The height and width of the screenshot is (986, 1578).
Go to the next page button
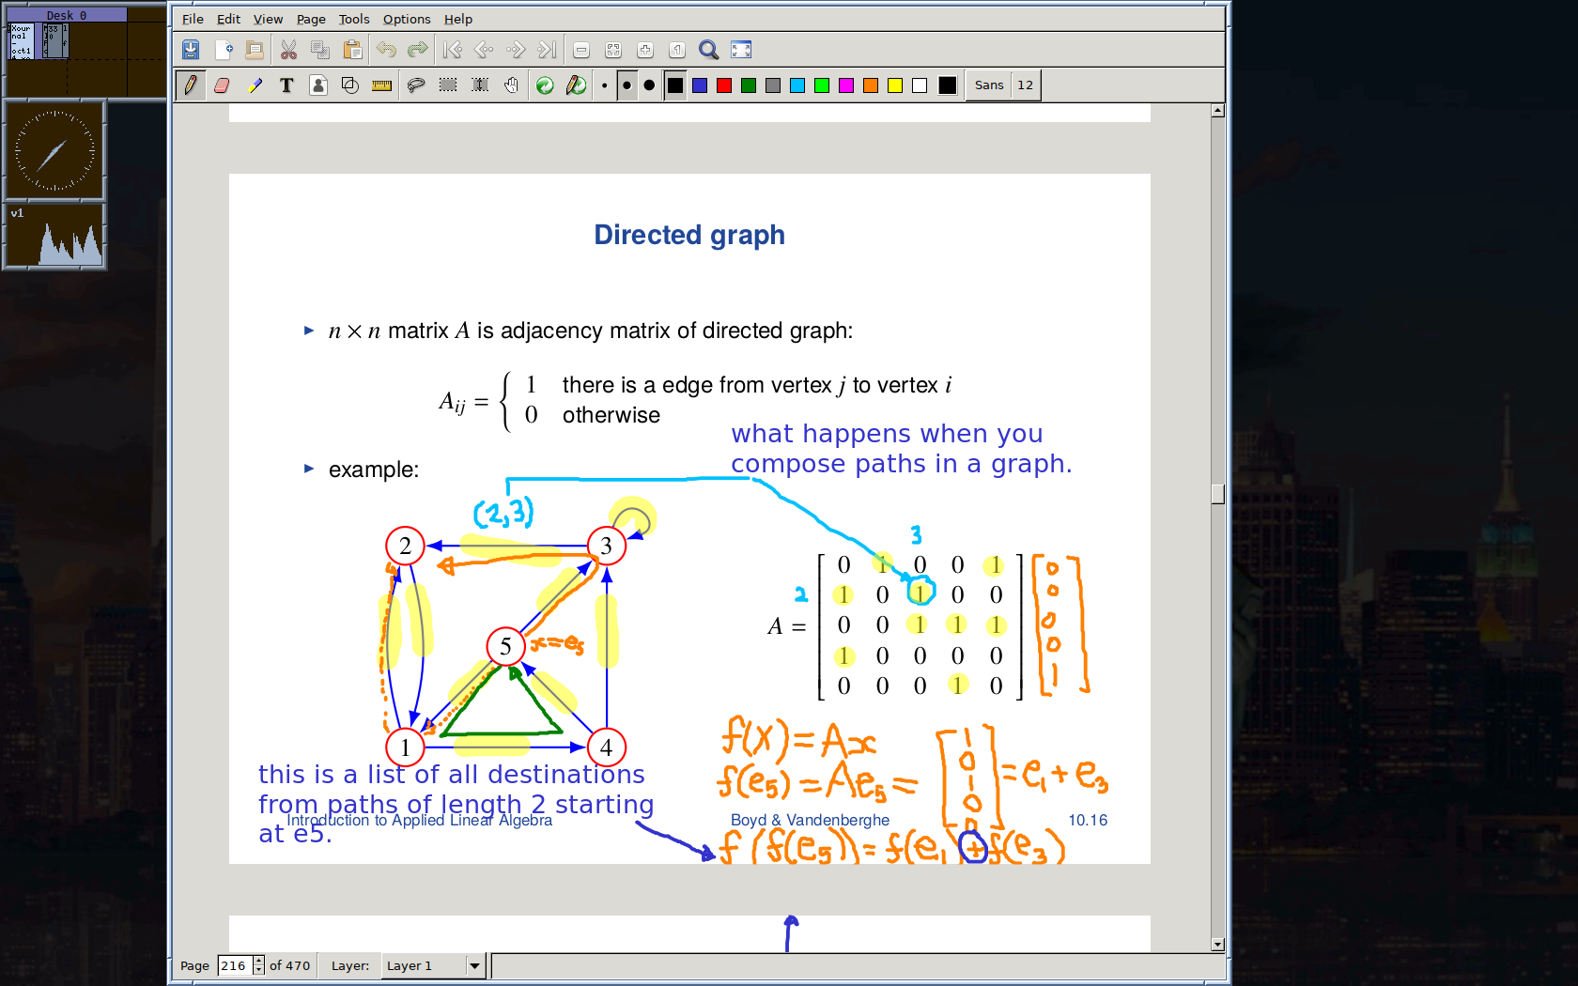(x=516, y=50)
